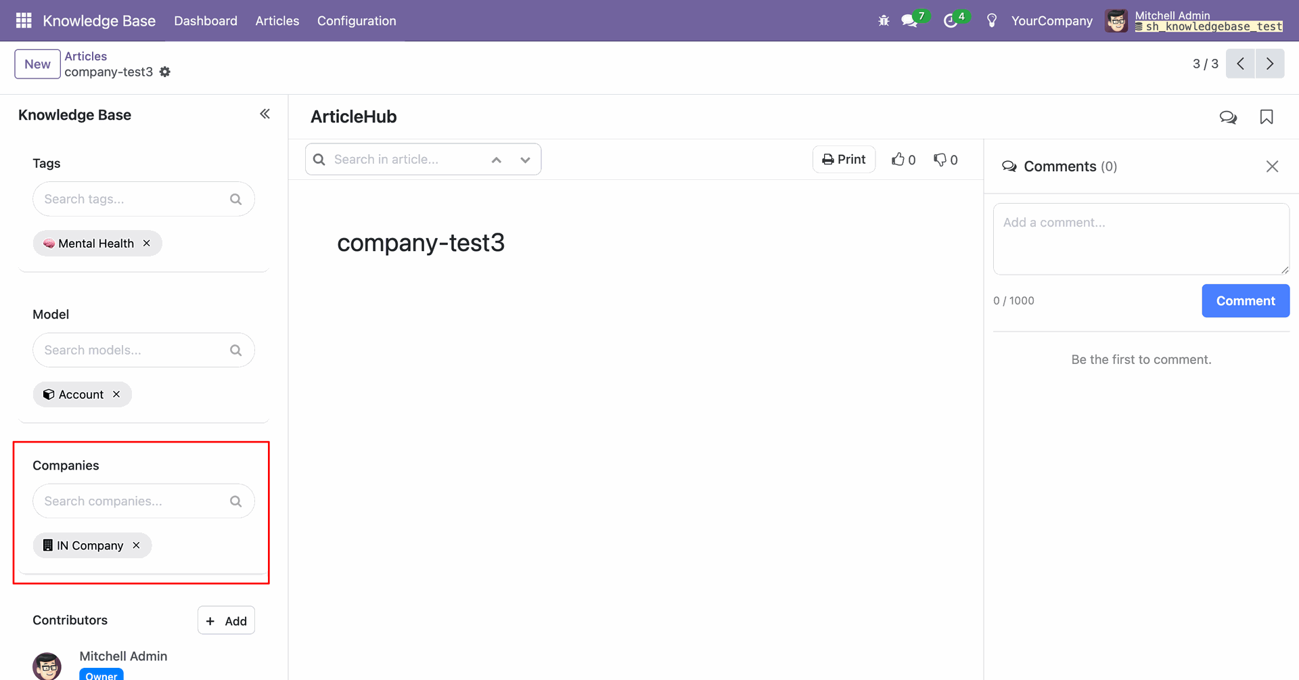Jump to previous search match arrow
The image size is (1299, 680).
point(497,160)
